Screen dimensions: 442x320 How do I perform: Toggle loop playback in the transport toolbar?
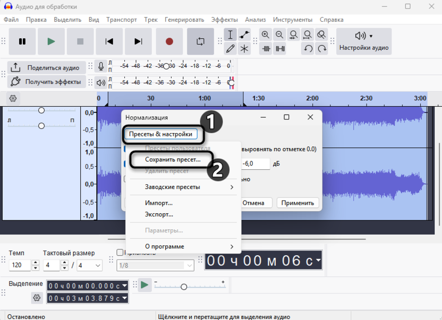click(x=201, y=41)
